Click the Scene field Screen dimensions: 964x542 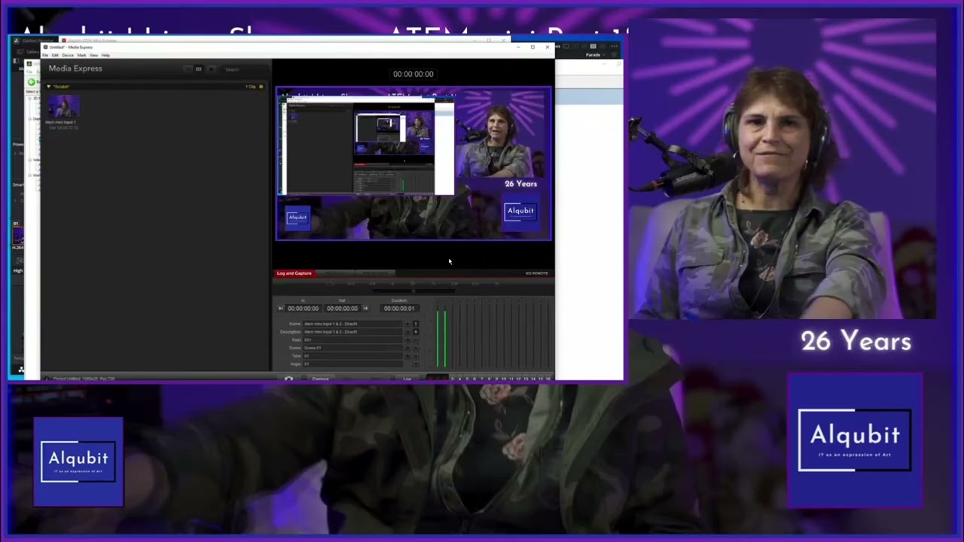coord(352,348)
